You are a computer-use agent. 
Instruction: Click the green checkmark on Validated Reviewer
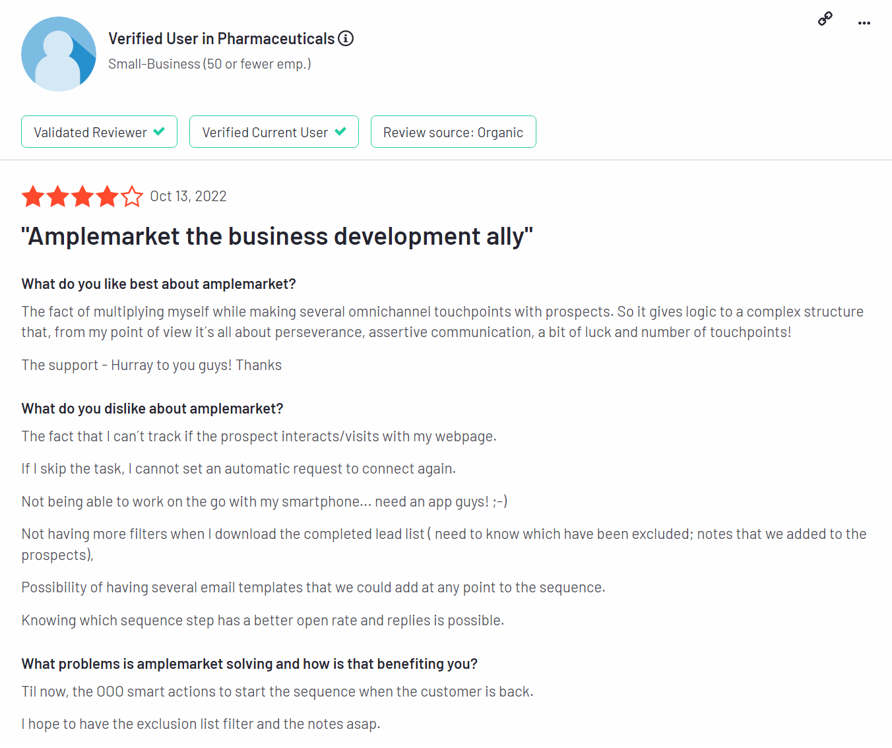[159, 131]
